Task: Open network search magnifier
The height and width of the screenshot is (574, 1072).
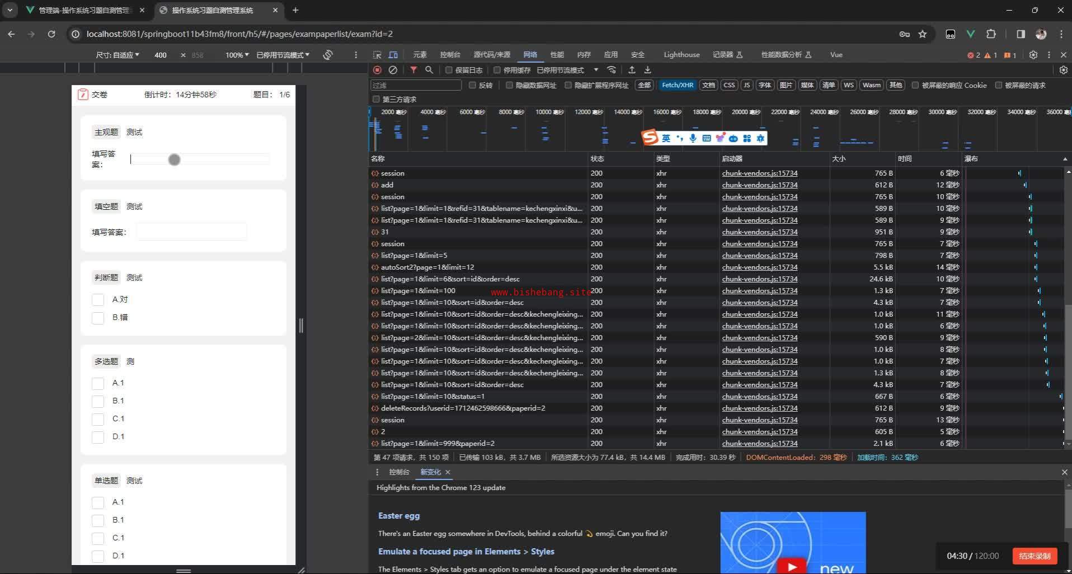Action: click(429, 70)
